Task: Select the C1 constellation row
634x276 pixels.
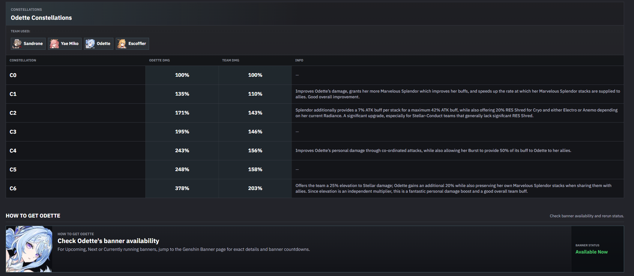Action: [315, 94]
